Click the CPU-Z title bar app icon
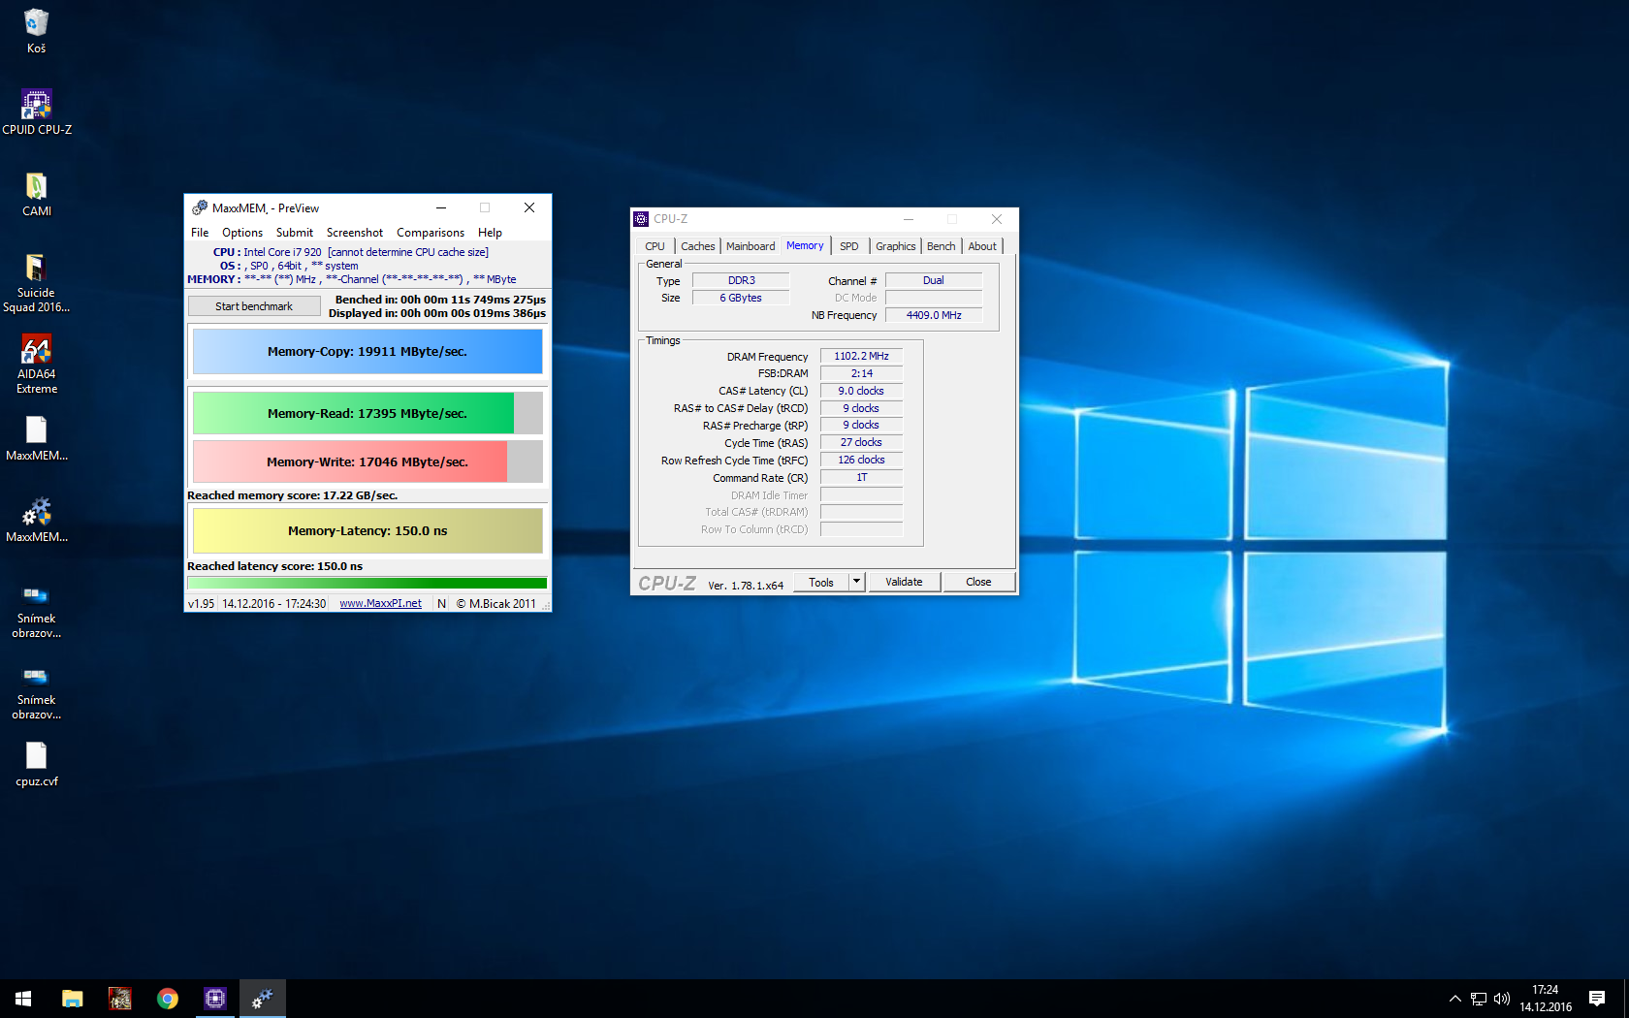Viewport: 1629px width, 1018px height. [641, 219]
